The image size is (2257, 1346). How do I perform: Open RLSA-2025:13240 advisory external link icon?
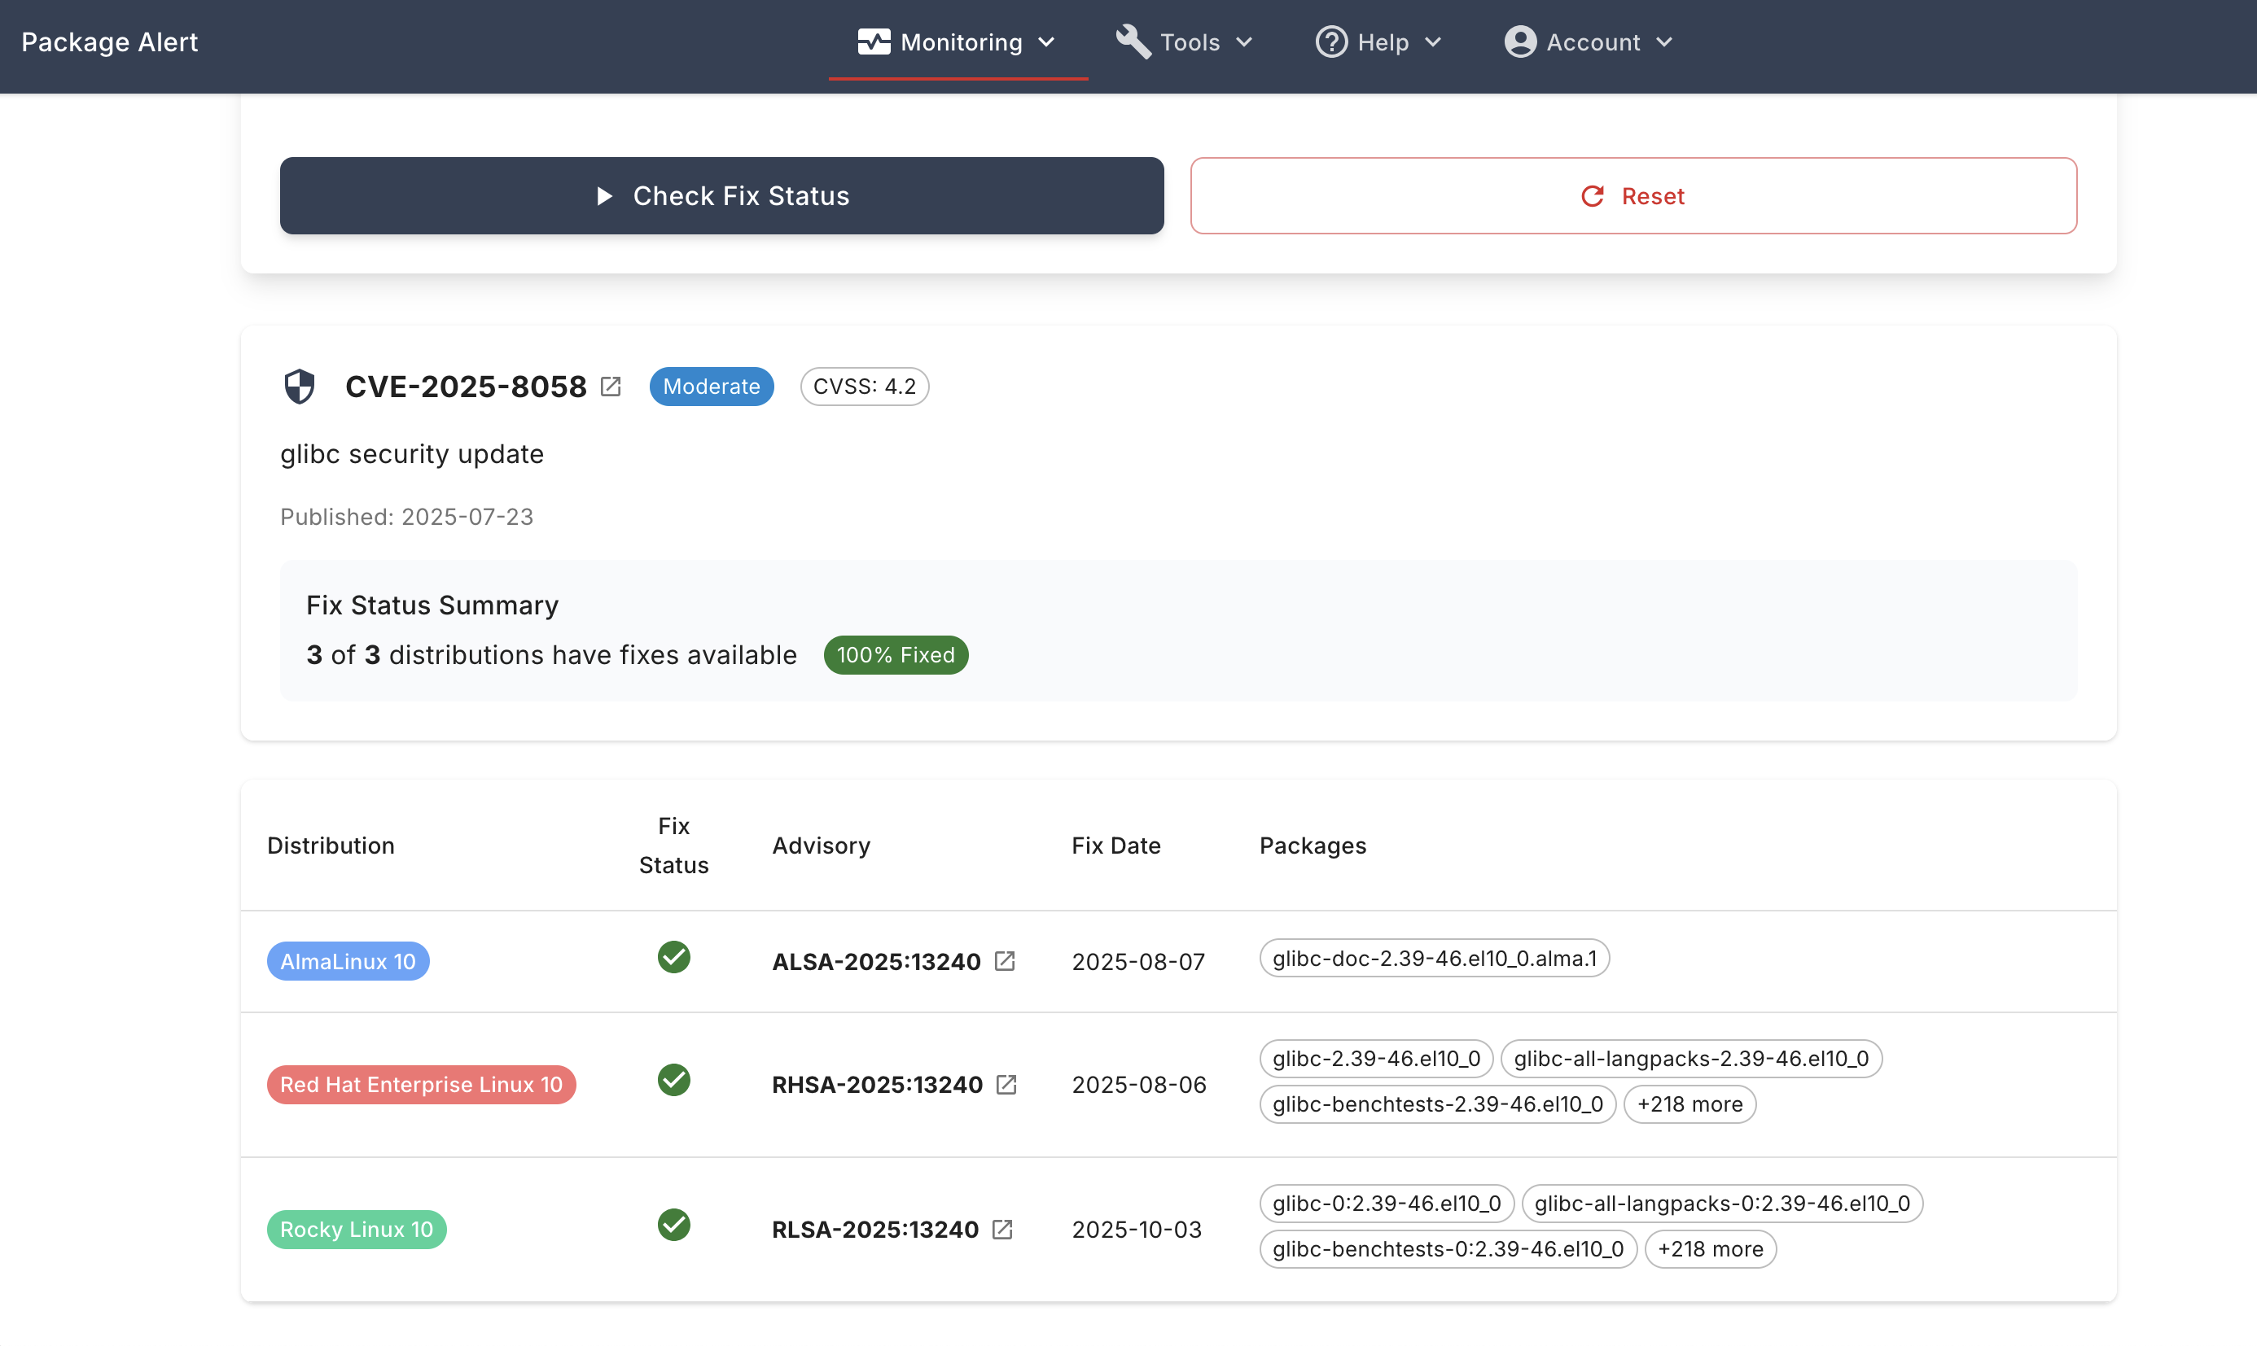(1003, 1229)
